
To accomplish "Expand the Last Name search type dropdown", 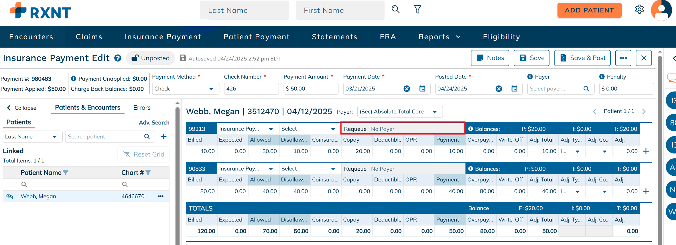I will coord(54,137).
